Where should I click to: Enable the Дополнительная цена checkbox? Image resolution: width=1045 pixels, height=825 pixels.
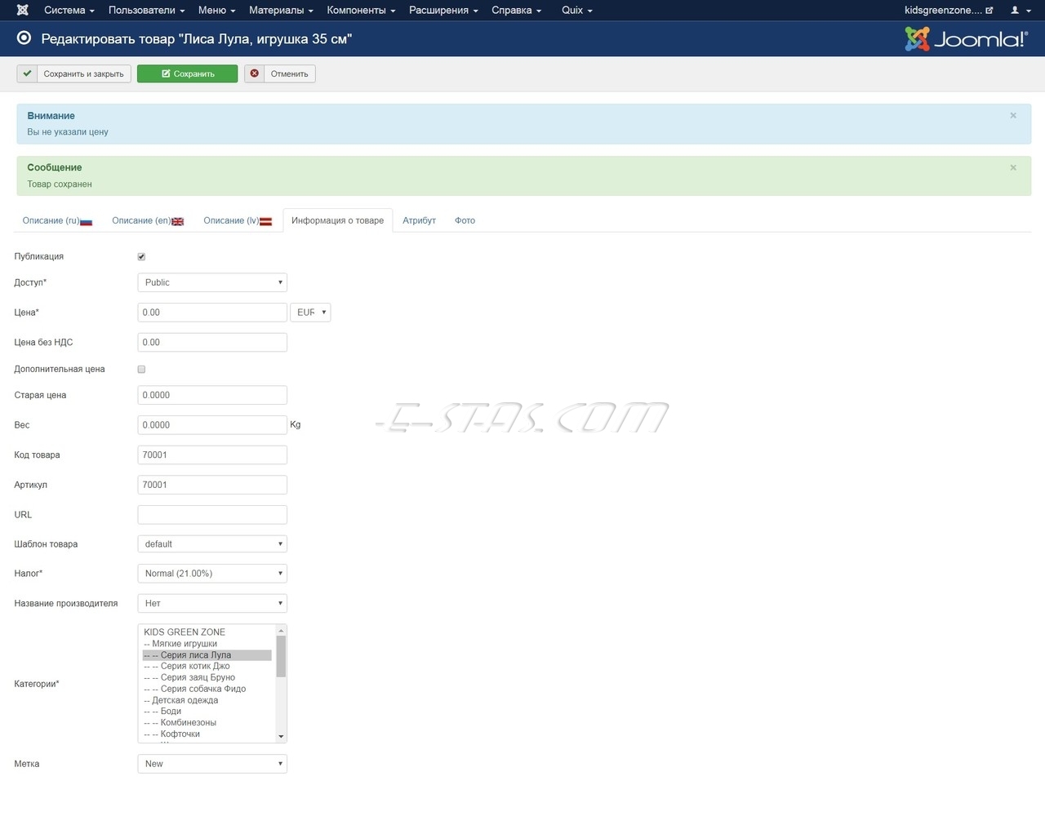[141, 369]
